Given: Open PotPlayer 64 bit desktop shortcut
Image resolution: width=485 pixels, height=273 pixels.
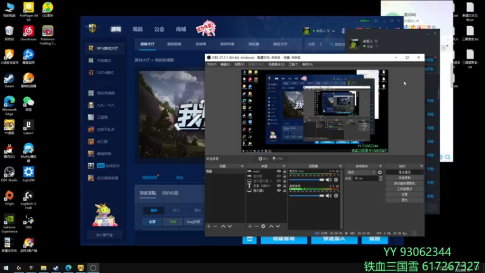Looking at the screenshot, I should click(28, 12).
